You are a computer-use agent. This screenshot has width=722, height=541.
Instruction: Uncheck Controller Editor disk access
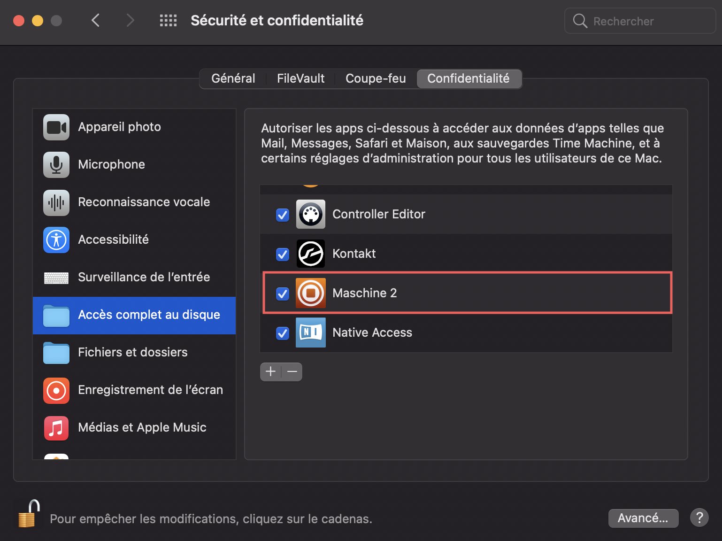pyautogui.click(x=283, y=215)
